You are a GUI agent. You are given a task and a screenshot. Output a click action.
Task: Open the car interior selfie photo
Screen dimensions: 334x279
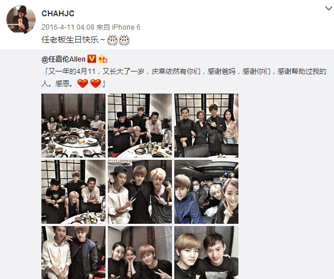point(206,192)
